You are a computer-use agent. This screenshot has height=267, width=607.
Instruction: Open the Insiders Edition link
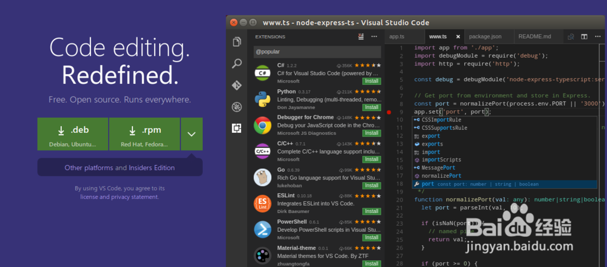point(152,168)
